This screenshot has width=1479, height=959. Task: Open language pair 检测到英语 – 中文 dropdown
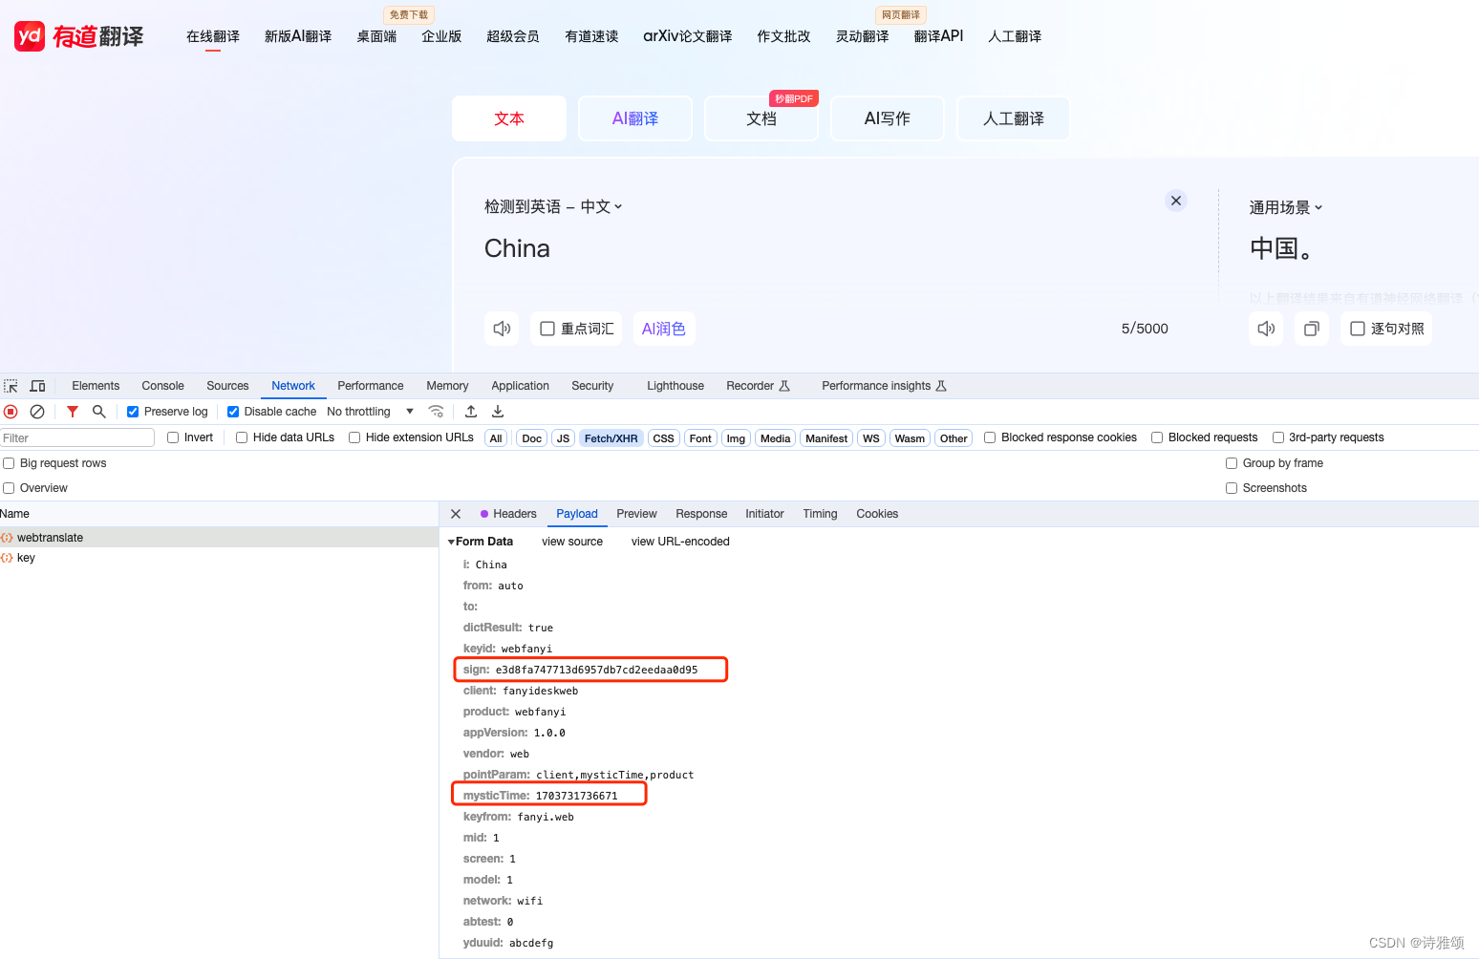point(553,206)
